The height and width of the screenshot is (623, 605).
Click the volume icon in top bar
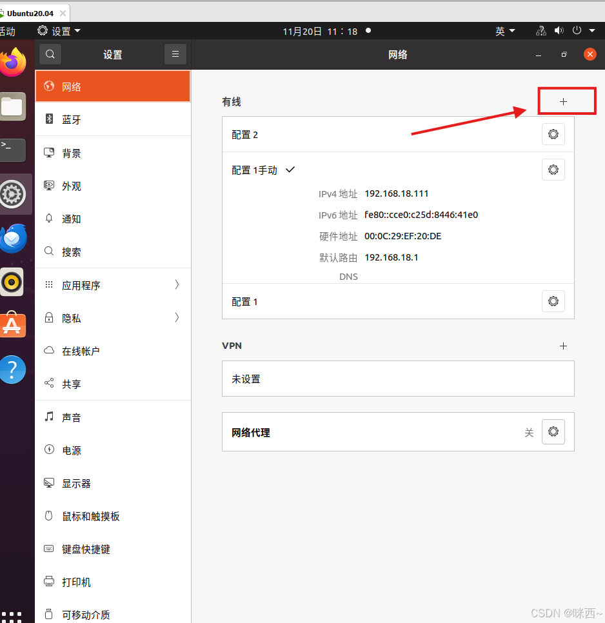[x=559, y=30]
